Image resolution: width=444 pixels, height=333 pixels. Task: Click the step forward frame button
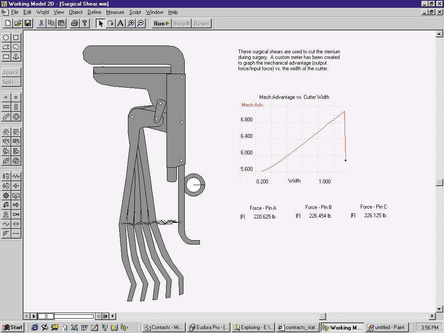(x=106, y=316)
